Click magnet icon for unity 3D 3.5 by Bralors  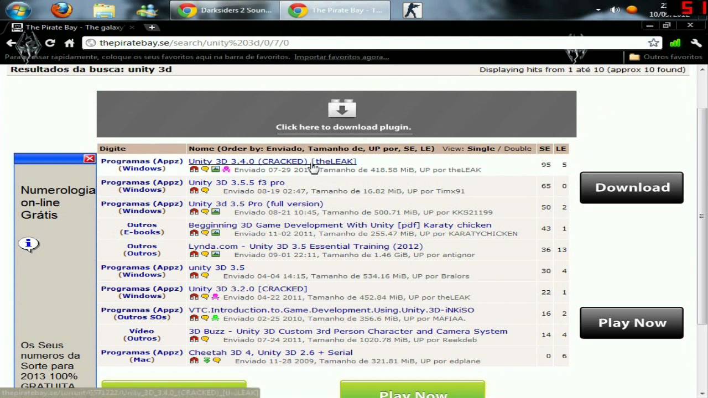194,275
